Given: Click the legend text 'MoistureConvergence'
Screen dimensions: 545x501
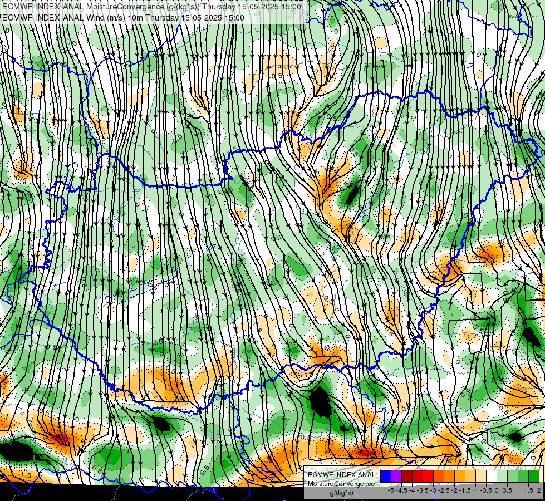Looking at the screenshot, I should (x=341, y=484).
